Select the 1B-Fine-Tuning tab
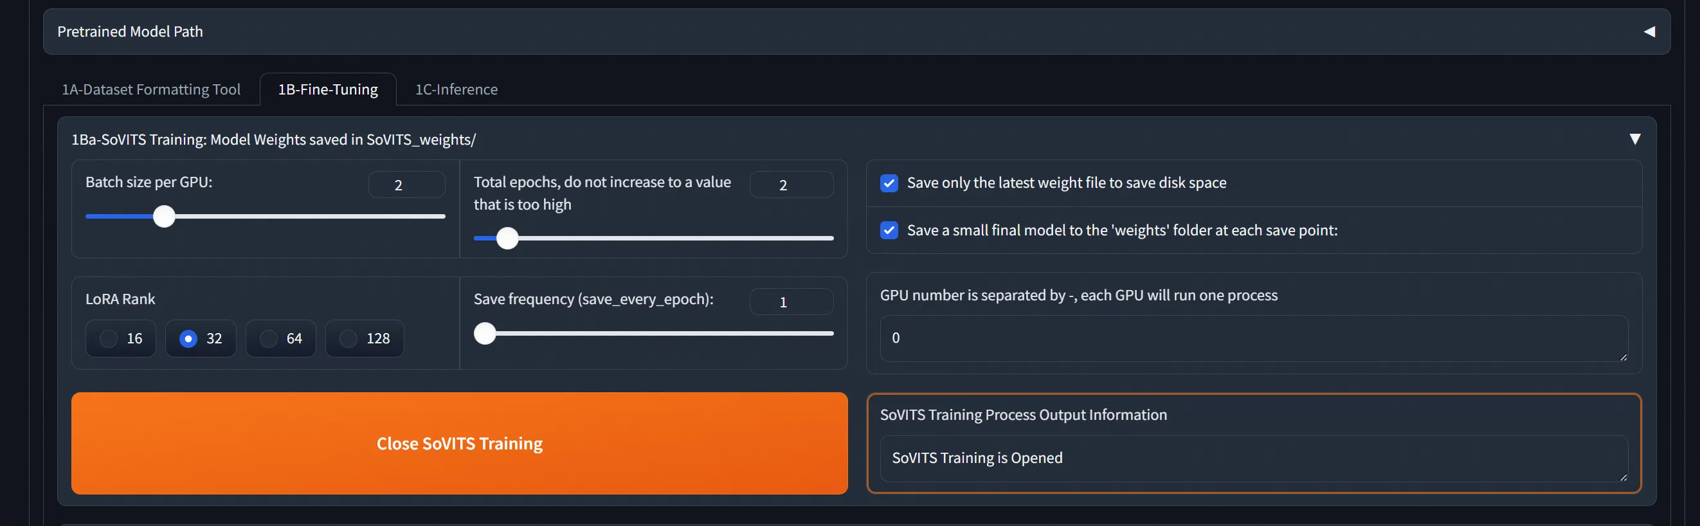Image resolution: width=1700 pixels, height=526 pixels. click(x=328, y=89)
